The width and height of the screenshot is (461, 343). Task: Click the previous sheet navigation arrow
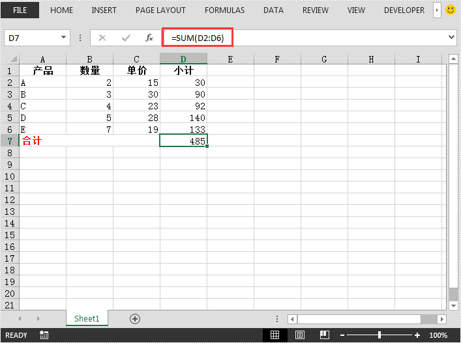coord(20,318)
